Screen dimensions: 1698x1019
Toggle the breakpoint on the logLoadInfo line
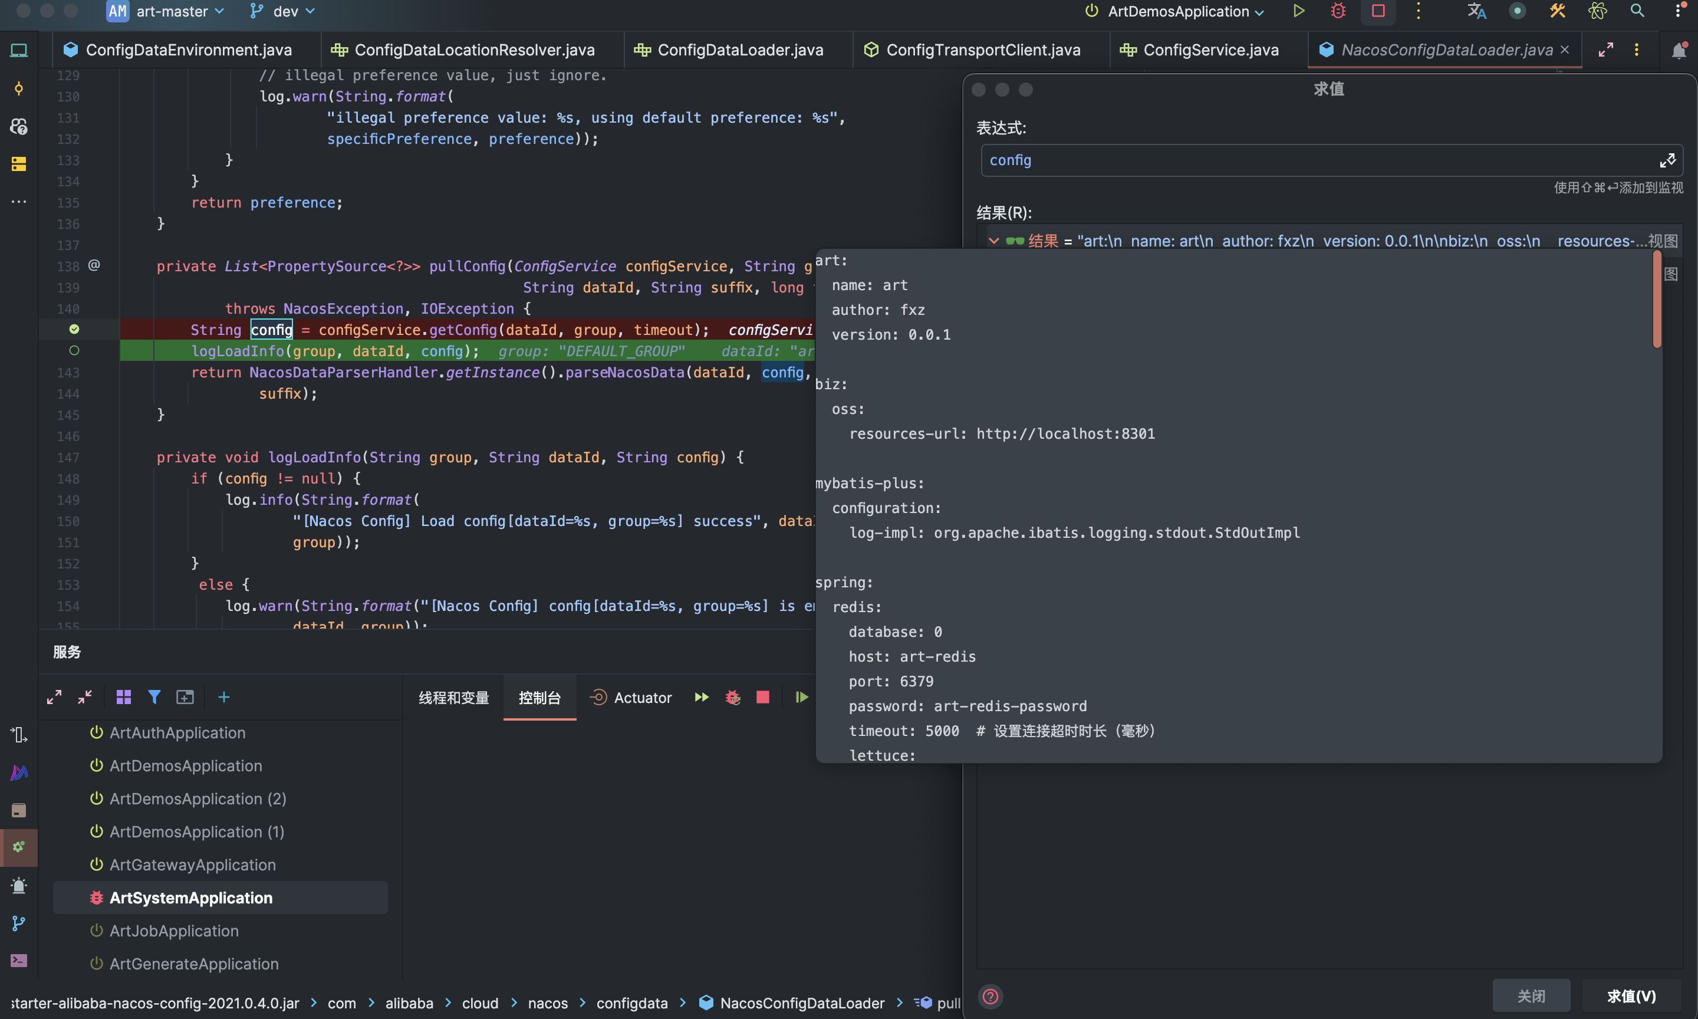74,351
